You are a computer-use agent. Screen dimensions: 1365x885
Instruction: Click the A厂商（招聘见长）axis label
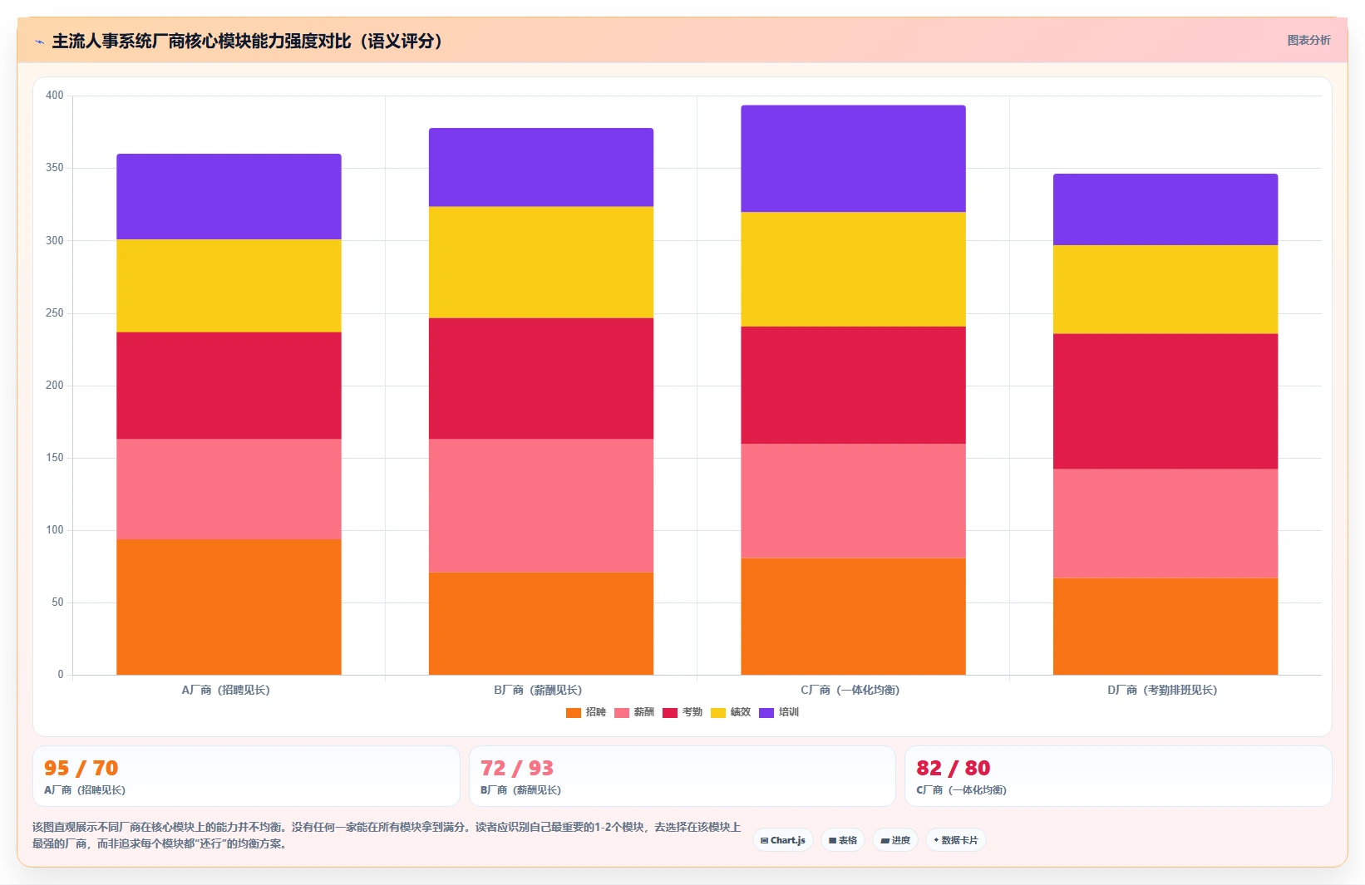coord(226,691)
